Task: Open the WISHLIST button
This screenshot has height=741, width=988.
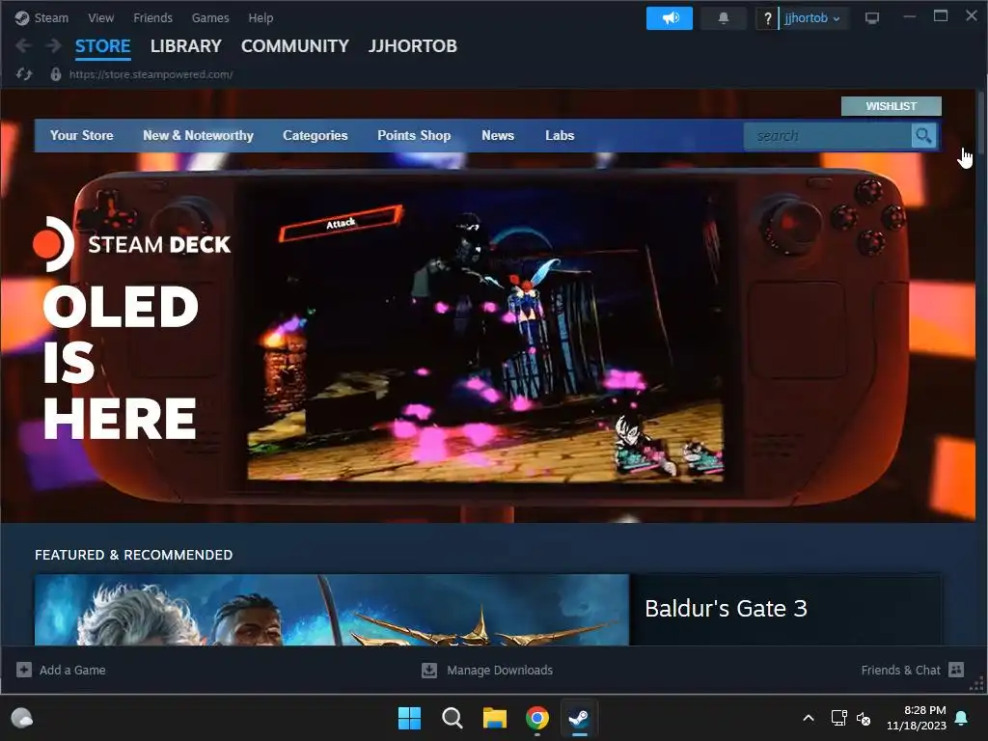Action: pos(891,106)
